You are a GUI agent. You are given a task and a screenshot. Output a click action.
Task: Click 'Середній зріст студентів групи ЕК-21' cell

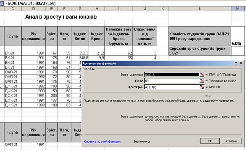point(200,51)
